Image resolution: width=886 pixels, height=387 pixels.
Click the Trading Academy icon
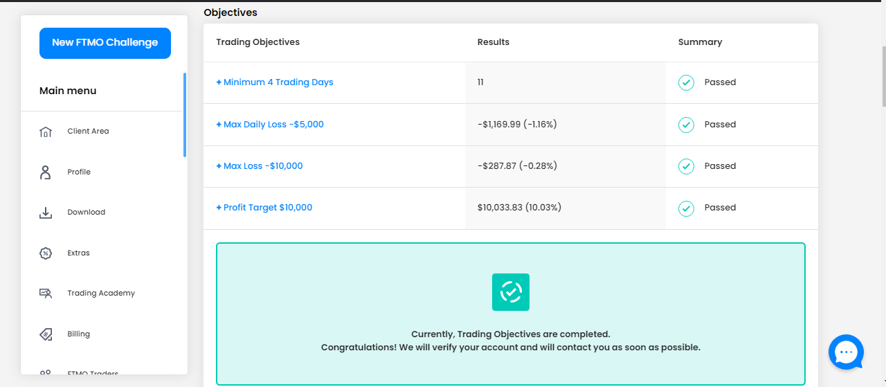pos(46,294)
